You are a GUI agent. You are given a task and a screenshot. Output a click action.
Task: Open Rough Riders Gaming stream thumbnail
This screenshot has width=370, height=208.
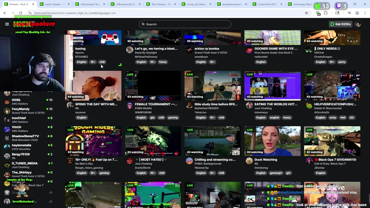(93, 141)
